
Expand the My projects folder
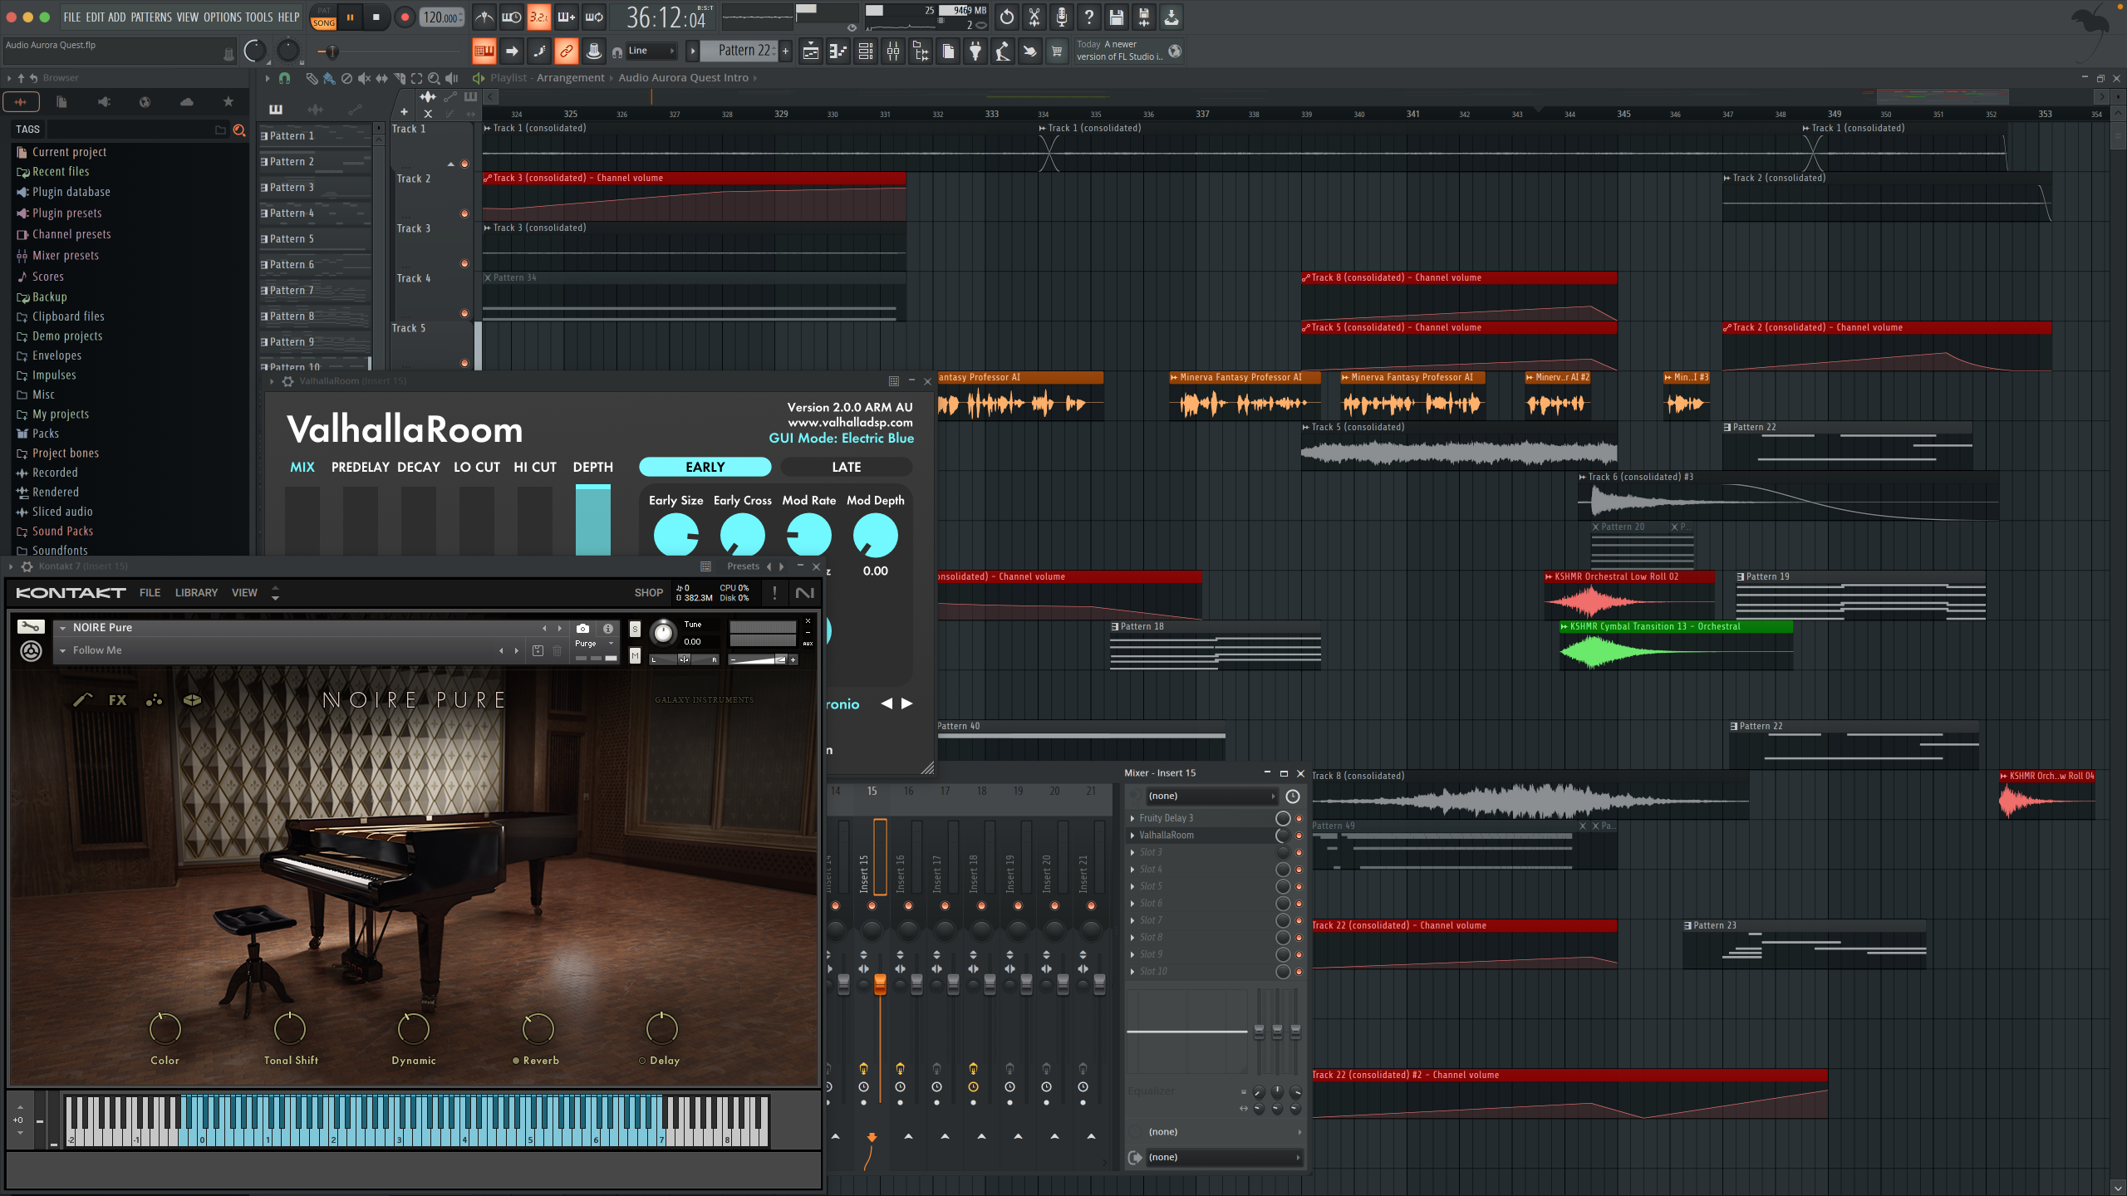click(x=60, y=414)
